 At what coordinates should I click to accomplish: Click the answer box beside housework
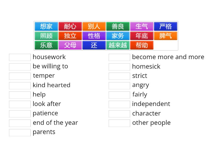pos(20,57)
